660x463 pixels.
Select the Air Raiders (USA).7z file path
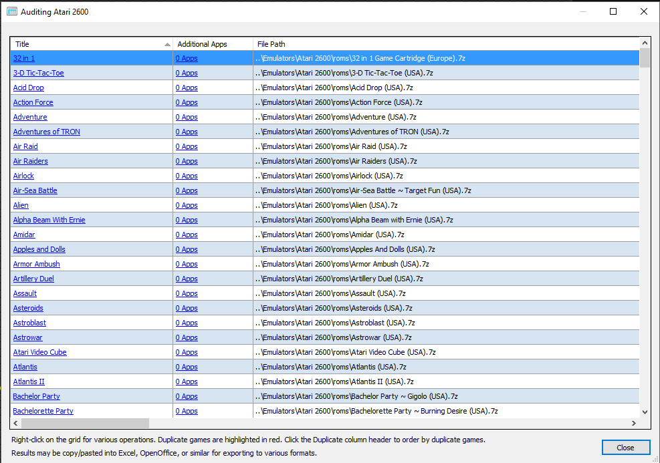[x=336, y=161]
